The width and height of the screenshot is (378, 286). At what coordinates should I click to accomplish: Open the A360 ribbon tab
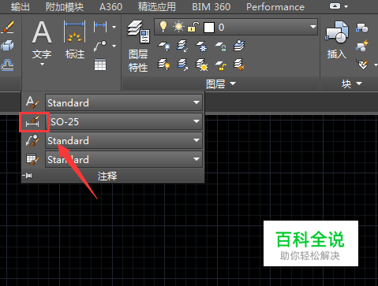110,7
